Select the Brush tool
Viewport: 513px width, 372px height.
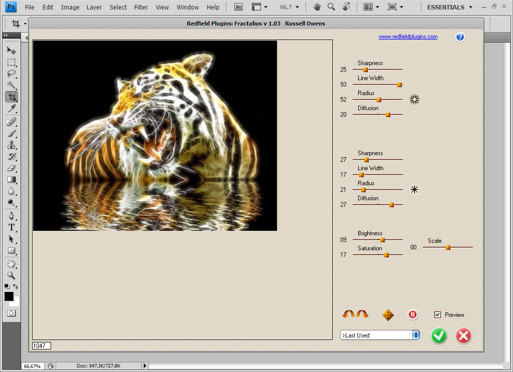click(12, 133)
